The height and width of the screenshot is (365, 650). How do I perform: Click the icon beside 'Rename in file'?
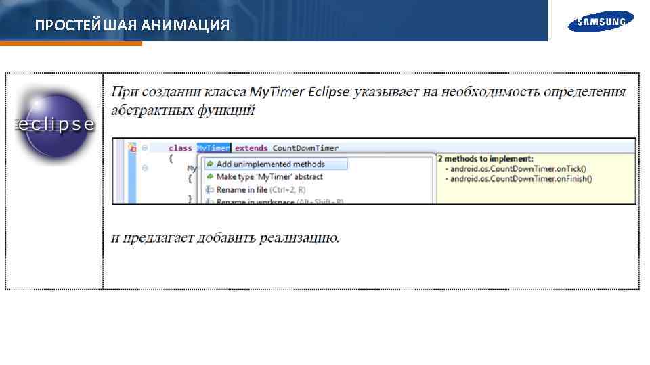pos(210,190)
